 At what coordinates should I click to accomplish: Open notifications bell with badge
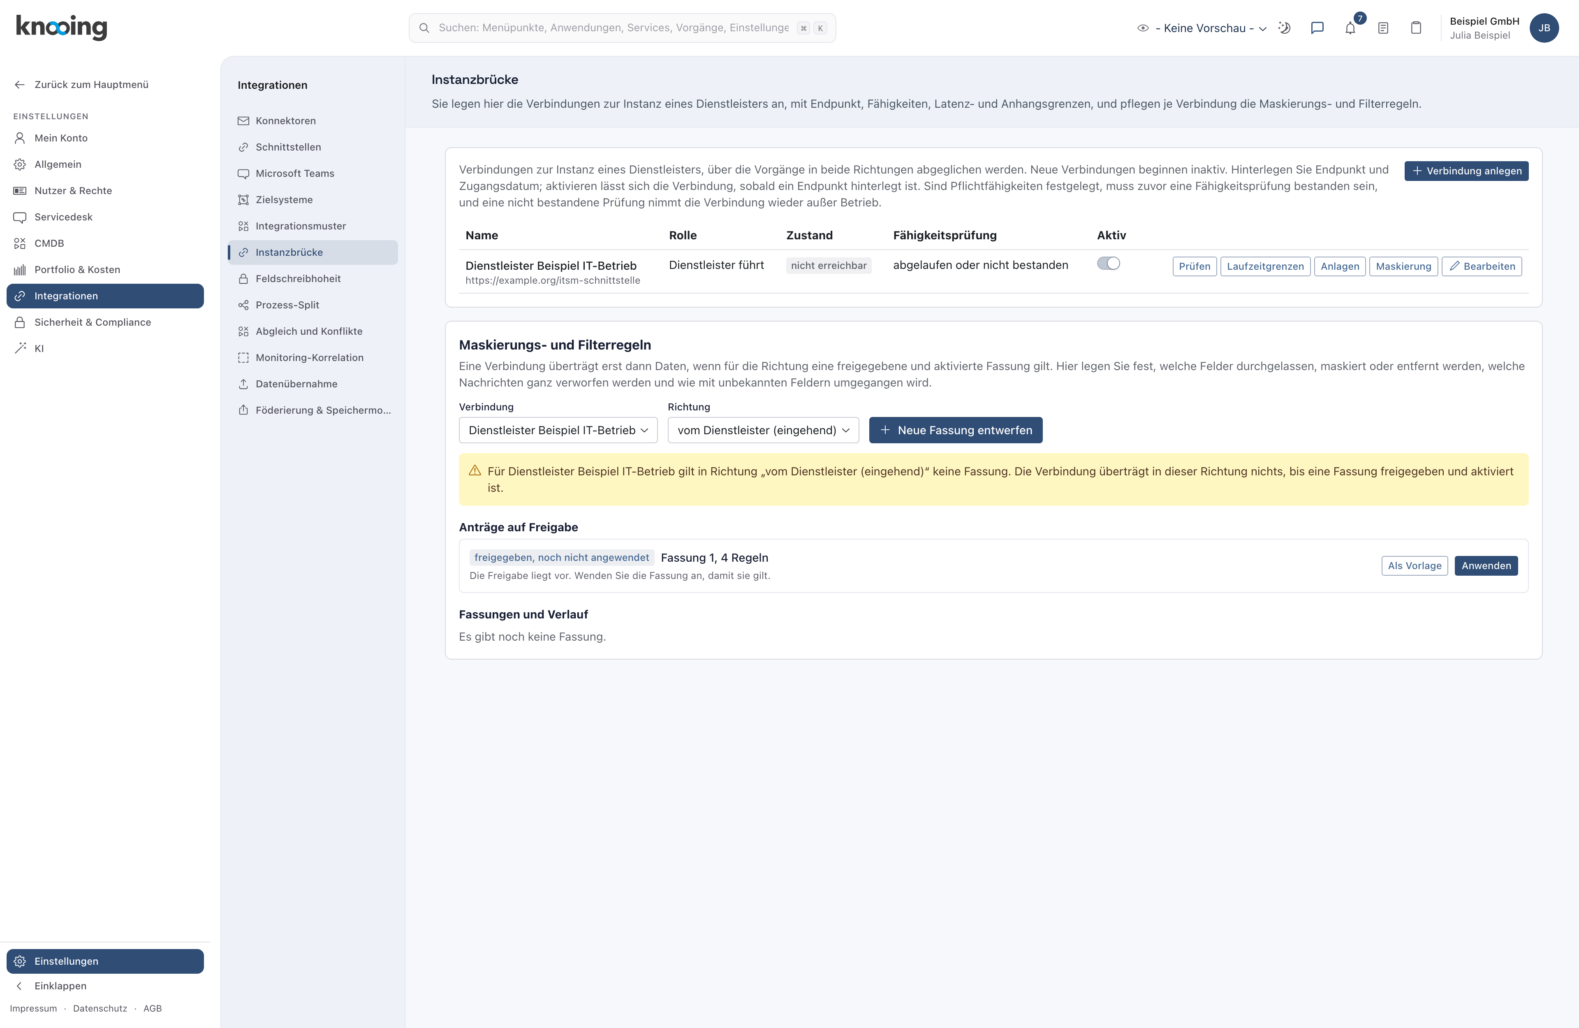click(x=1350, y=28)
